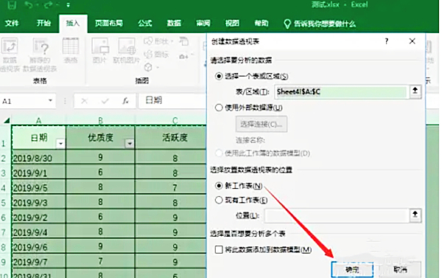Cancel the dialog with 取消
This screenshot has height=278, width=442.
pos(400,270)
